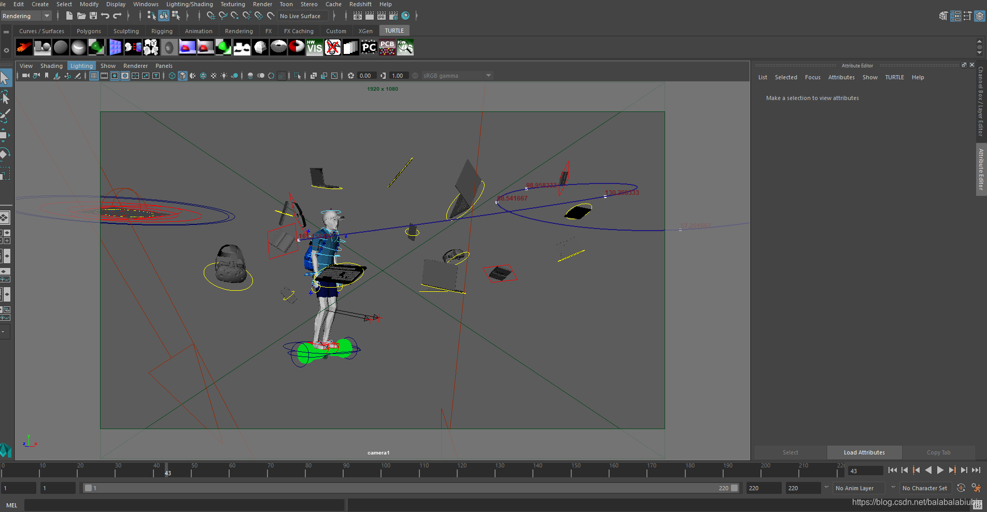This screenshot has width=987, height=512.
Task: Open the Script Editor icon
Action: point(978,505)
